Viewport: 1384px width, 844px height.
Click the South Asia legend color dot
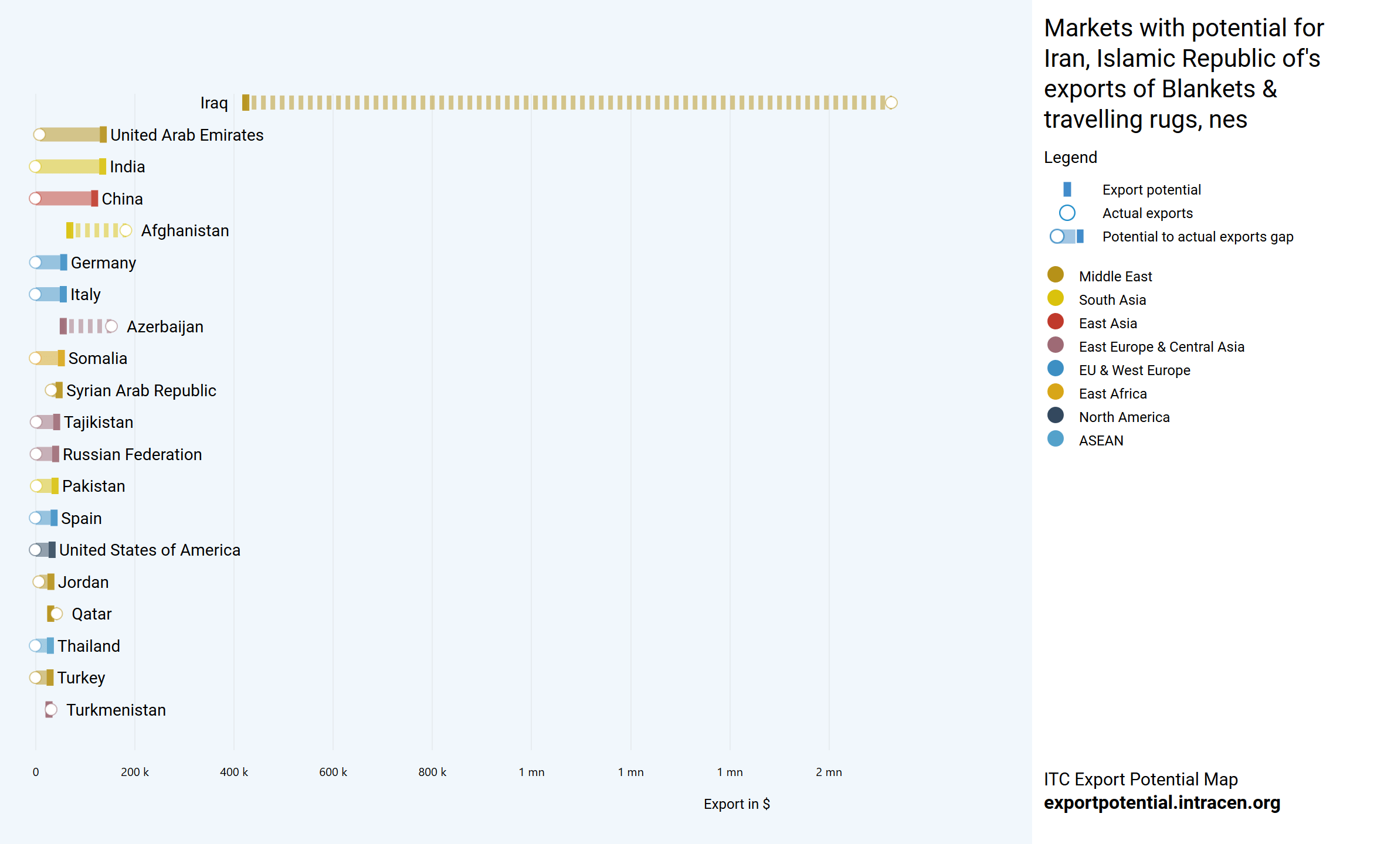pos(1055,298)
